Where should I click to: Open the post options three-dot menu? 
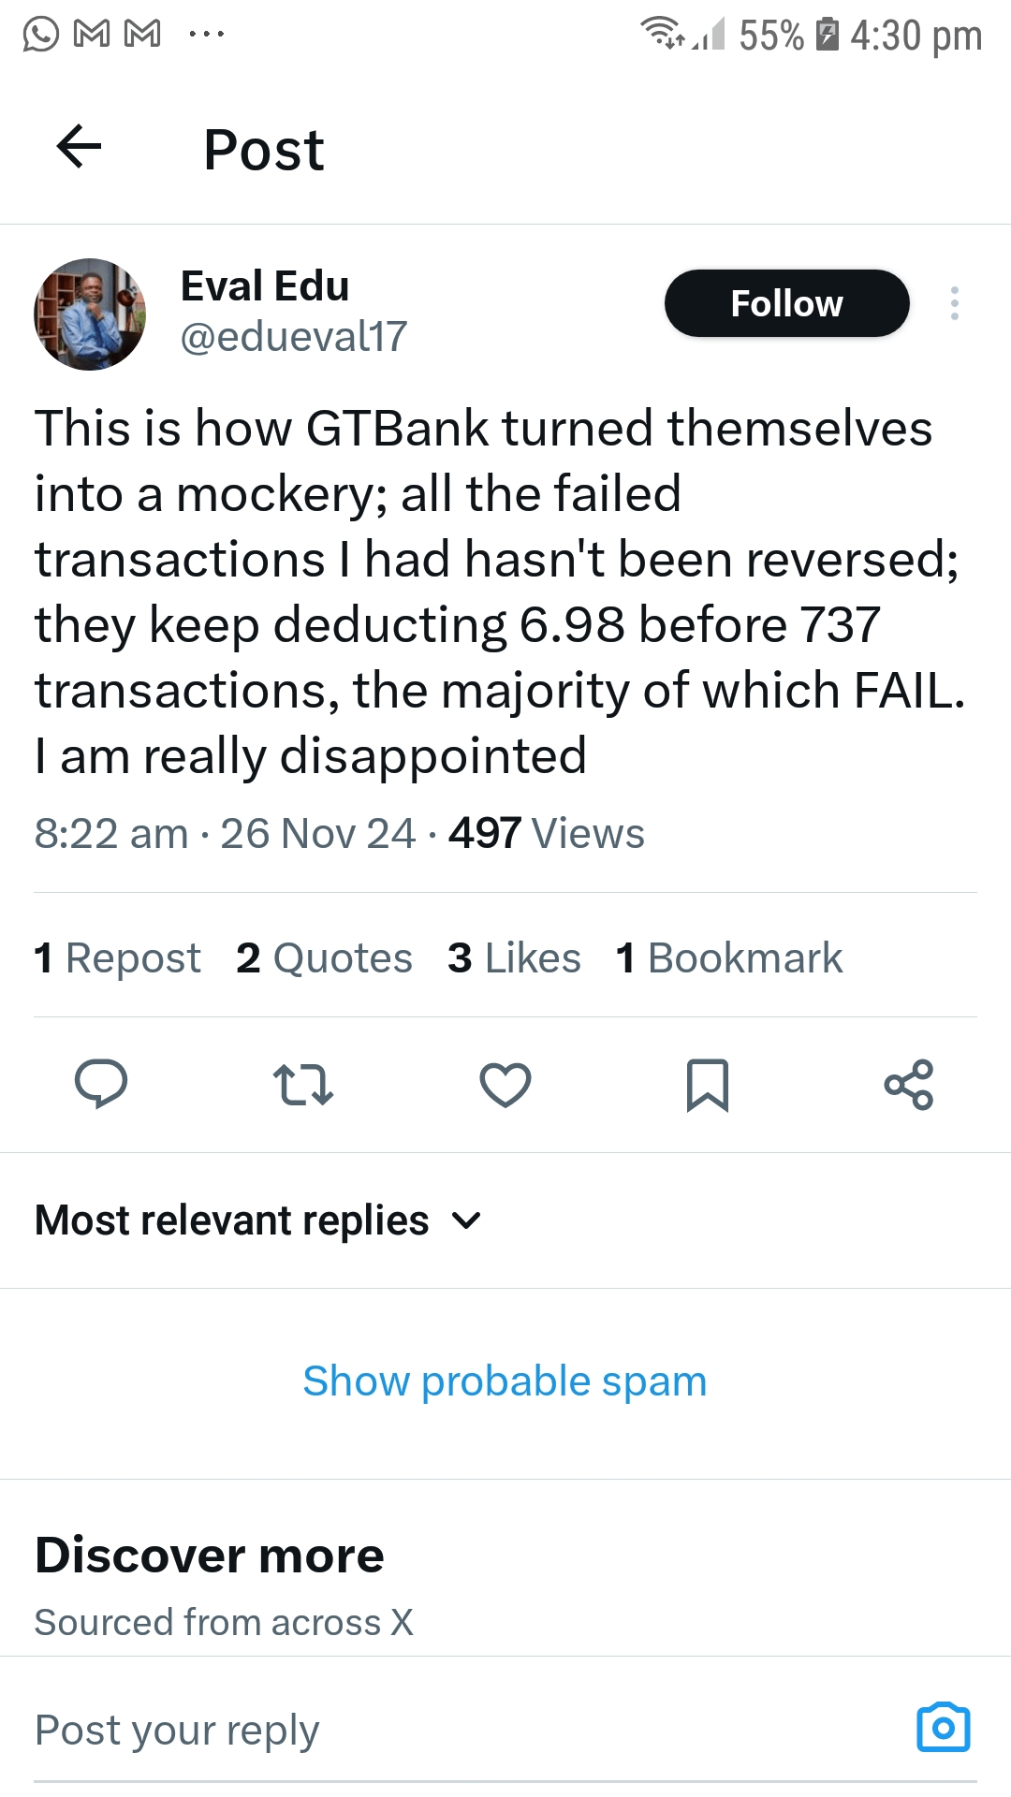click(954, 303)
